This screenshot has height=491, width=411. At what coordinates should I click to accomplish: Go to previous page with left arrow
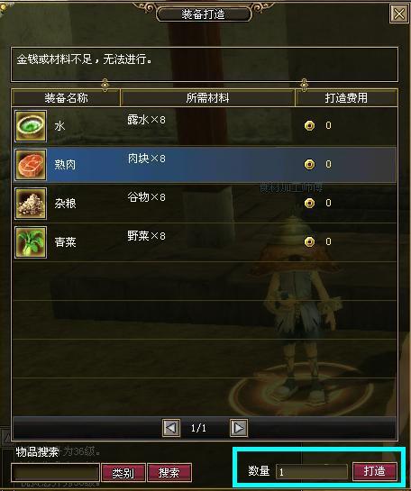tap(171, 428)
